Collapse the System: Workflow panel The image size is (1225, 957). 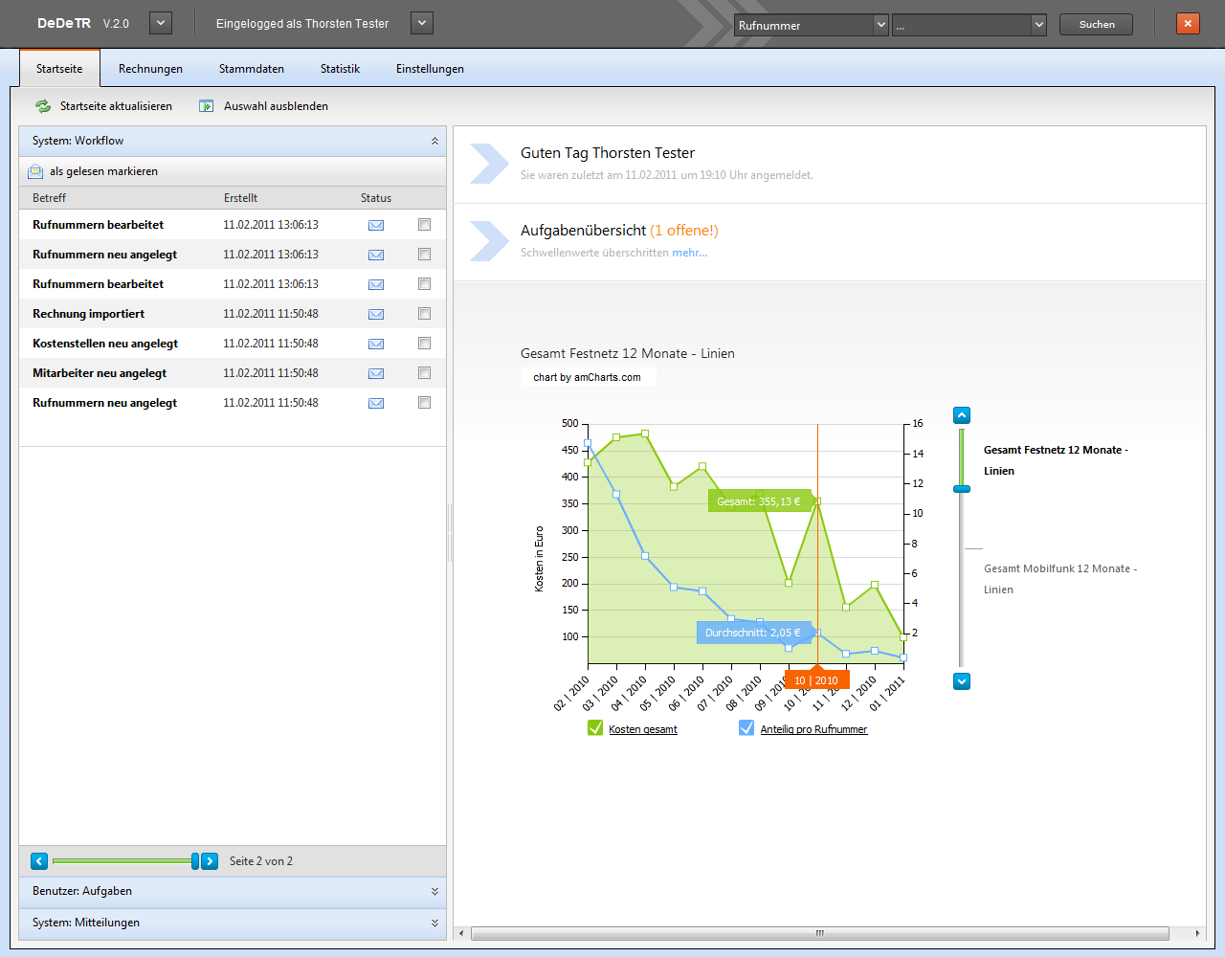pyautogui.click(x=434, y=141)
